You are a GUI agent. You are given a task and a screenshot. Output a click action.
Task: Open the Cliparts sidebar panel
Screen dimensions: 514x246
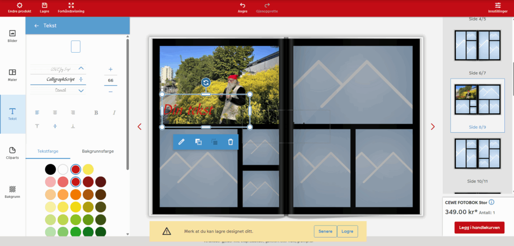point(13,153)
